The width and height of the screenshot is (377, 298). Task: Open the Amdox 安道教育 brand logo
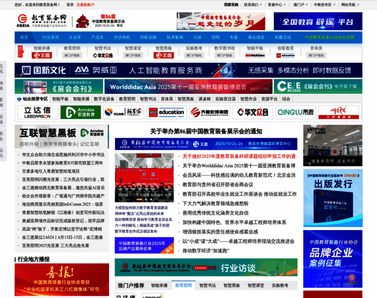pyautogui.click(x=80, y=112)
